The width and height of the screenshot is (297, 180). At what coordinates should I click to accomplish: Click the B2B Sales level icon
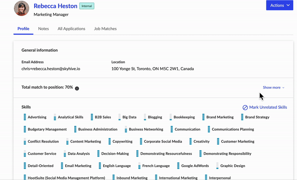[92, 117]
